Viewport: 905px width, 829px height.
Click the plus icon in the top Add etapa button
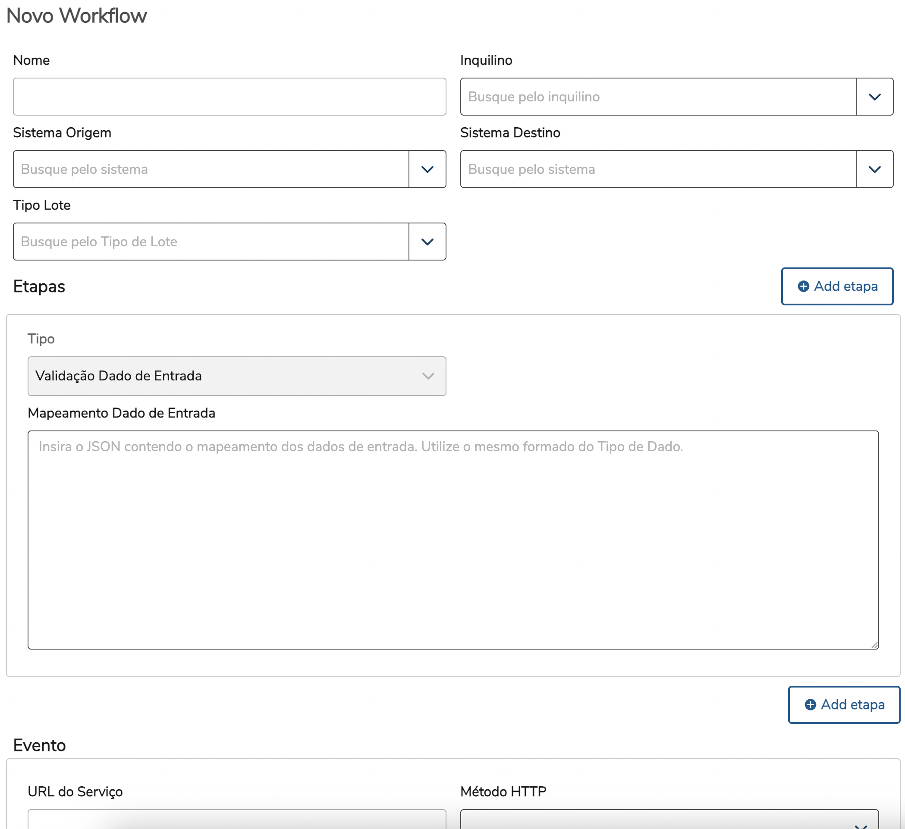click(803, 286)
